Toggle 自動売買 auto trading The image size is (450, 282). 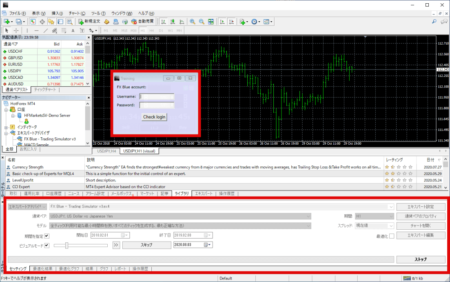(x=142, y=22)
